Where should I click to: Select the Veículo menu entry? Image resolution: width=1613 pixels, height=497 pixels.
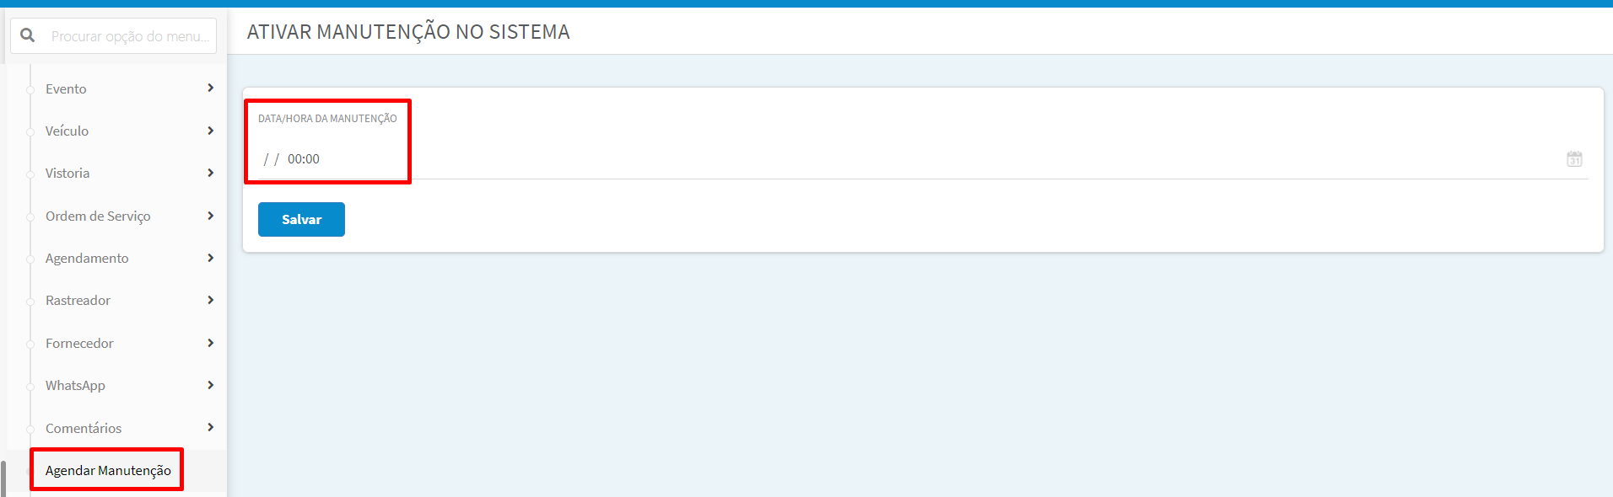tap(67, 131)
